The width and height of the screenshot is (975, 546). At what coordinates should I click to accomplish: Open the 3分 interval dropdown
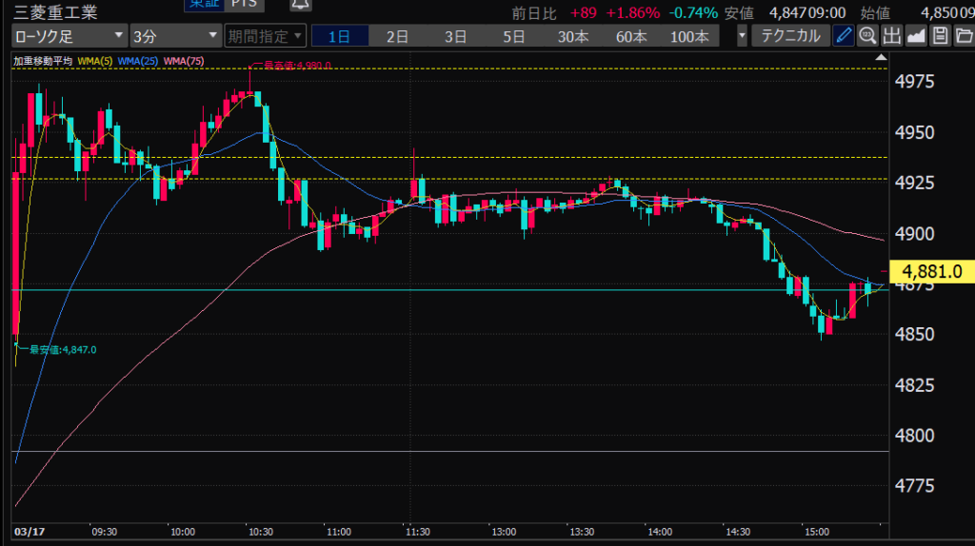(x=175, y=37)
